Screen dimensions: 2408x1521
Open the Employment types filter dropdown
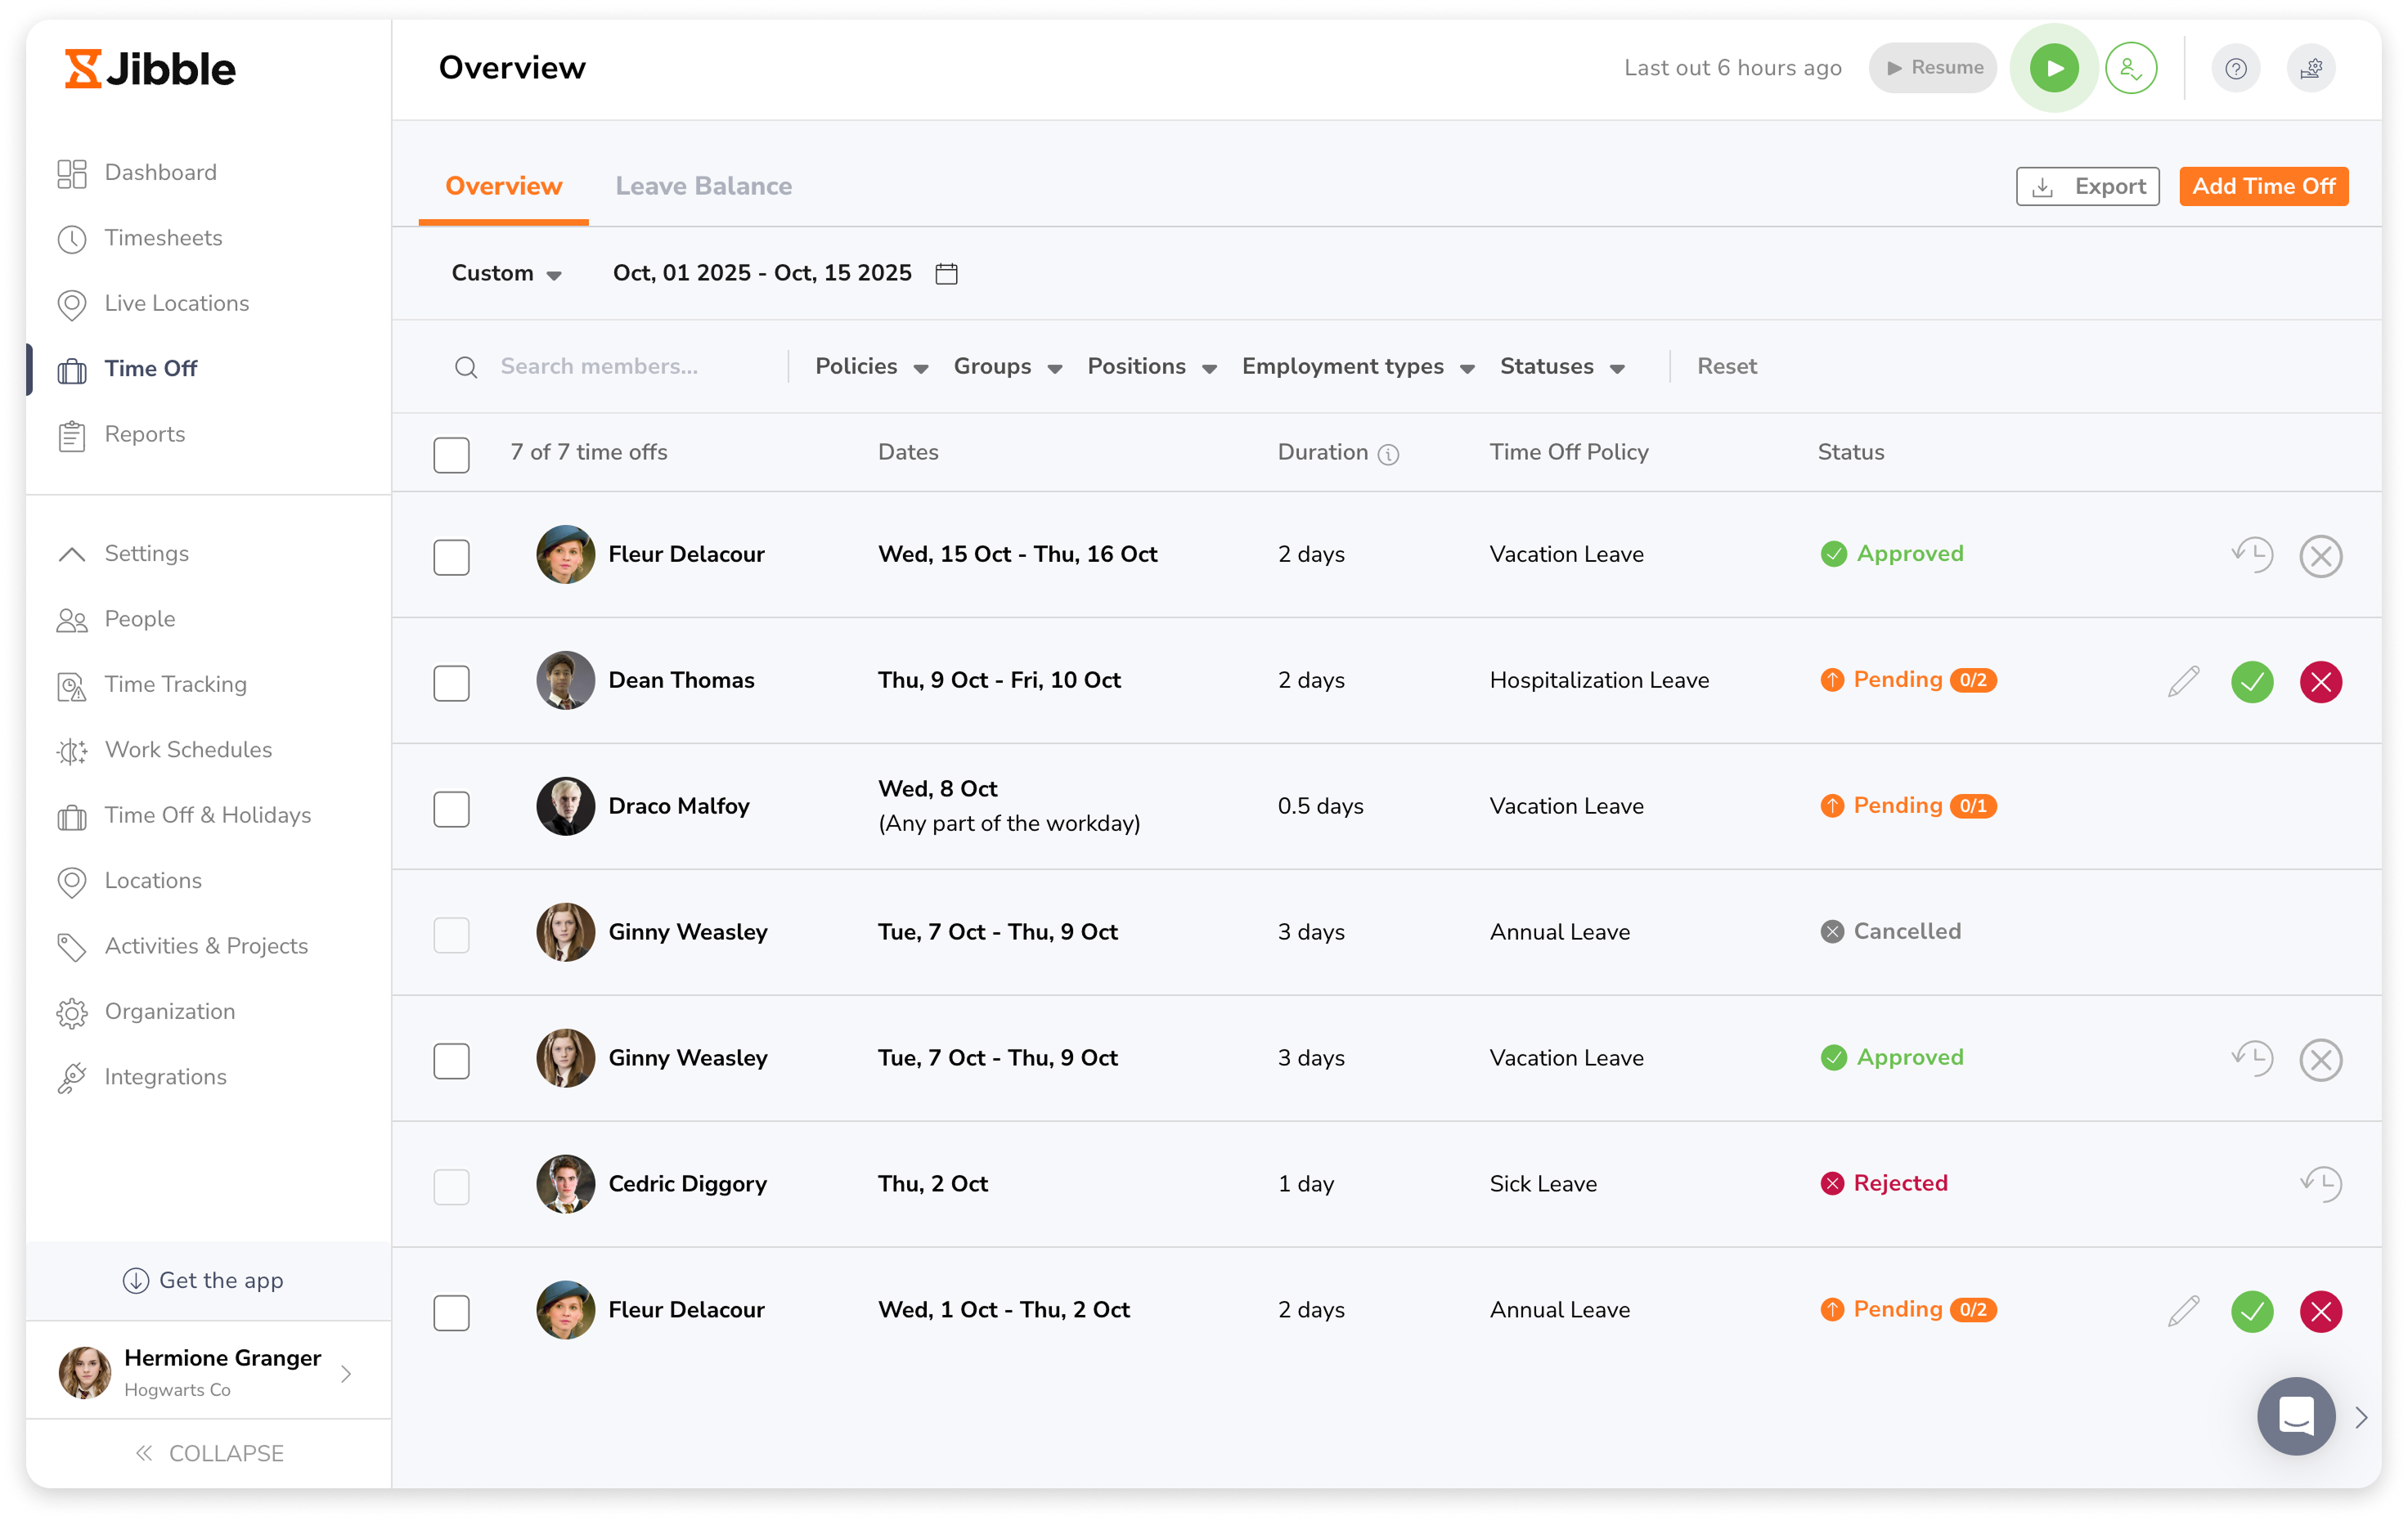[1359, 367]
